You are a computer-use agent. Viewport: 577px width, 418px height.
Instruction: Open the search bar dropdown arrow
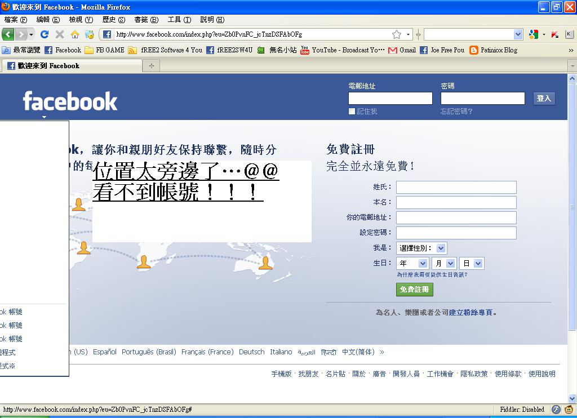point(518,34)
